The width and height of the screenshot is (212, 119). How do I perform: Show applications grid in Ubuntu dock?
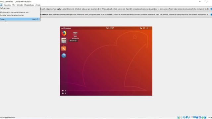point(64,92)
